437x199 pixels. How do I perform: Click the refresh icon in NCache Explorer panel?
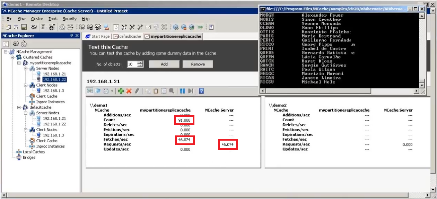(x=6, y=44)
